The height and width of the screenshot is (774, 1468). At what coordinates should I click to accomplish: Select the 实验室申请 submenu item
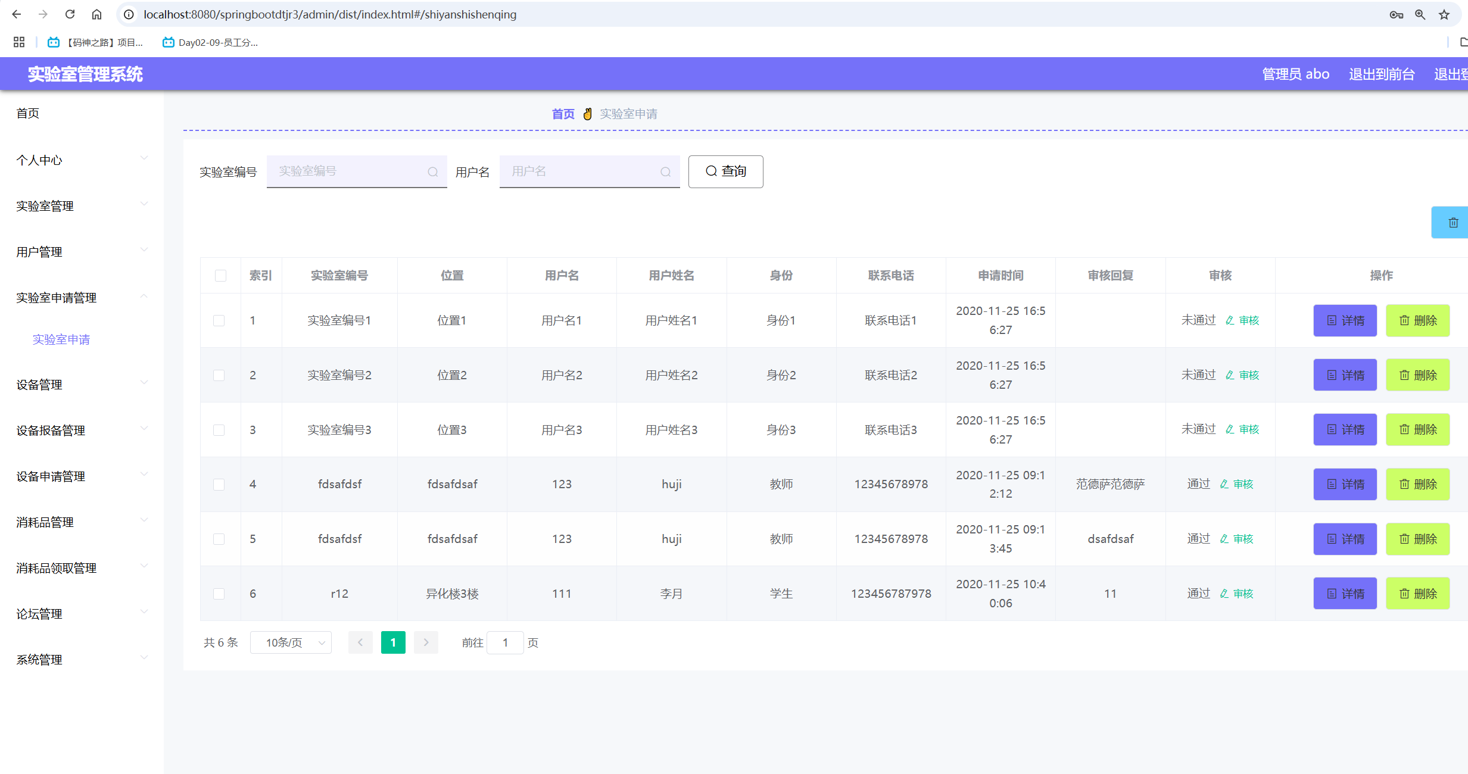point(61,339)
